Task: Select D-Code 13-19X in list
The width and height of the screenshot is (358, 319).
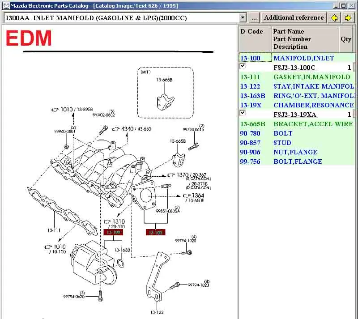Action: (x=251, y=105)
